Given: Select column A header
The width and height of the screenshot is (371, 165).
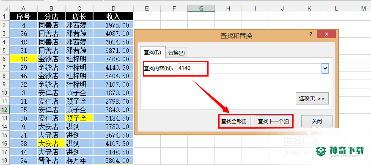Looking at the screenshot, I should click(23, 9).
